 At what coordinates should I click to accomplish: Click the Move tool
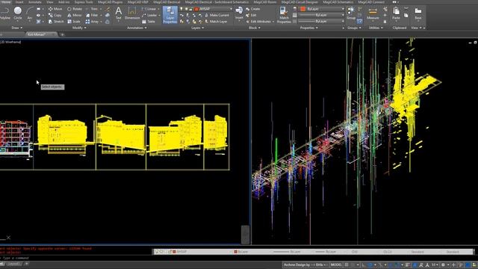click(x=55, y=9)
